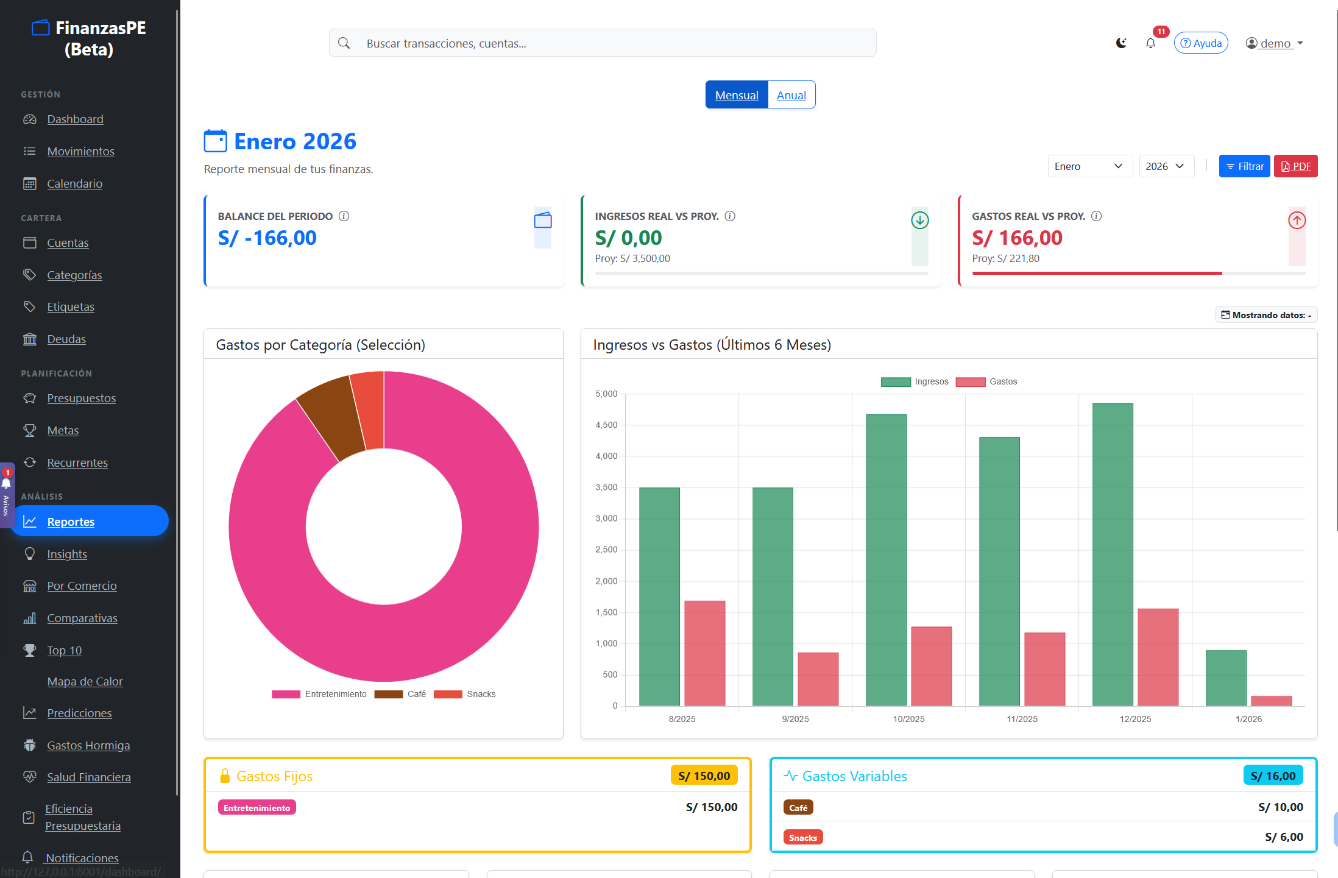
Task: Open Dashboard from the sidebar
Action: (75, 119)
